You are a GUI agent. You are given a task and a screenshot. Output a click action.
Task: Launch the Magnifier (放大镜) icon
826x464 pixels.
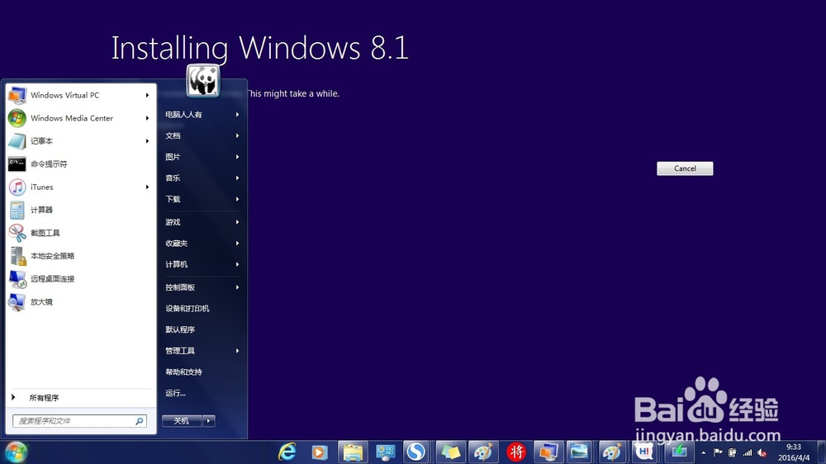coord(17,302)
